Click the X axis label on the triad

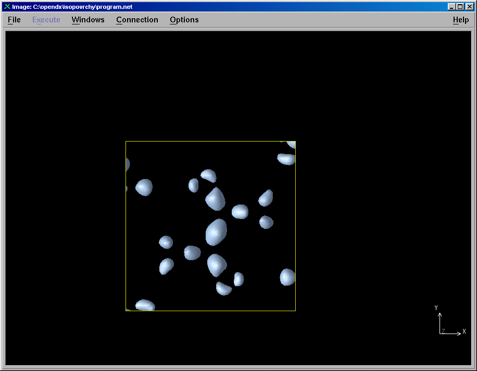click(464, 331)
